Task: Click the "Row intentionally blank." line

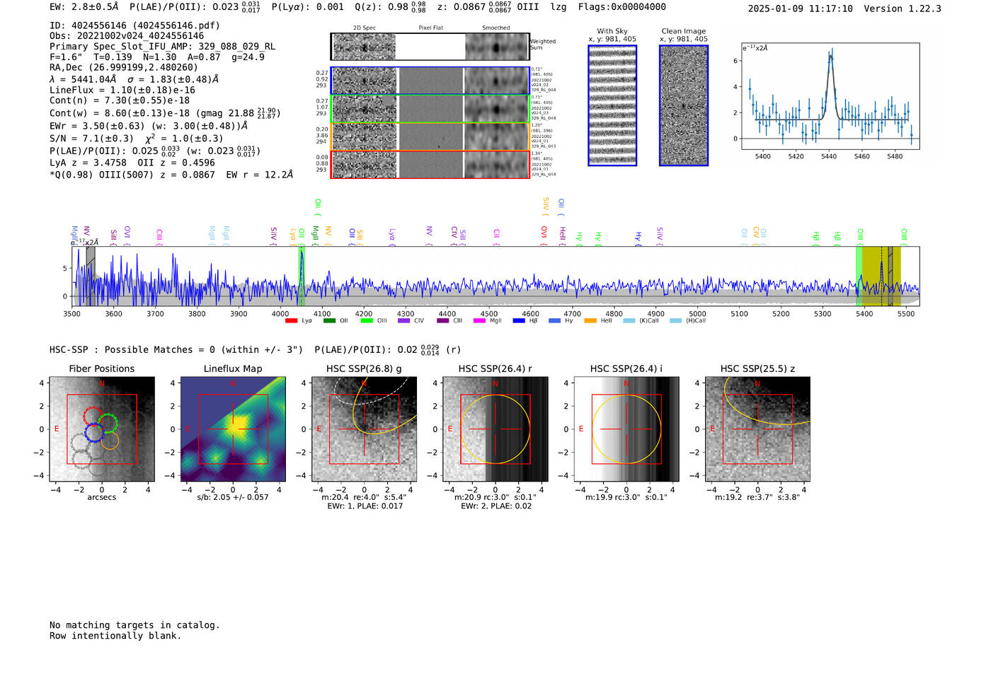Action: [x=115, y=636]
